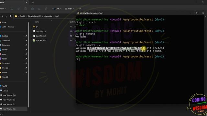Screen dimensions: 207x116
Task: Click test1 in the address breadcrumb
Action: pos(57,16)
